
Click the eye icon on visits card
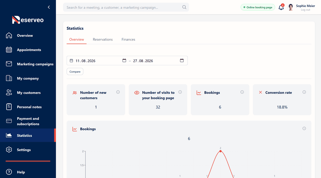coord(136,93)
